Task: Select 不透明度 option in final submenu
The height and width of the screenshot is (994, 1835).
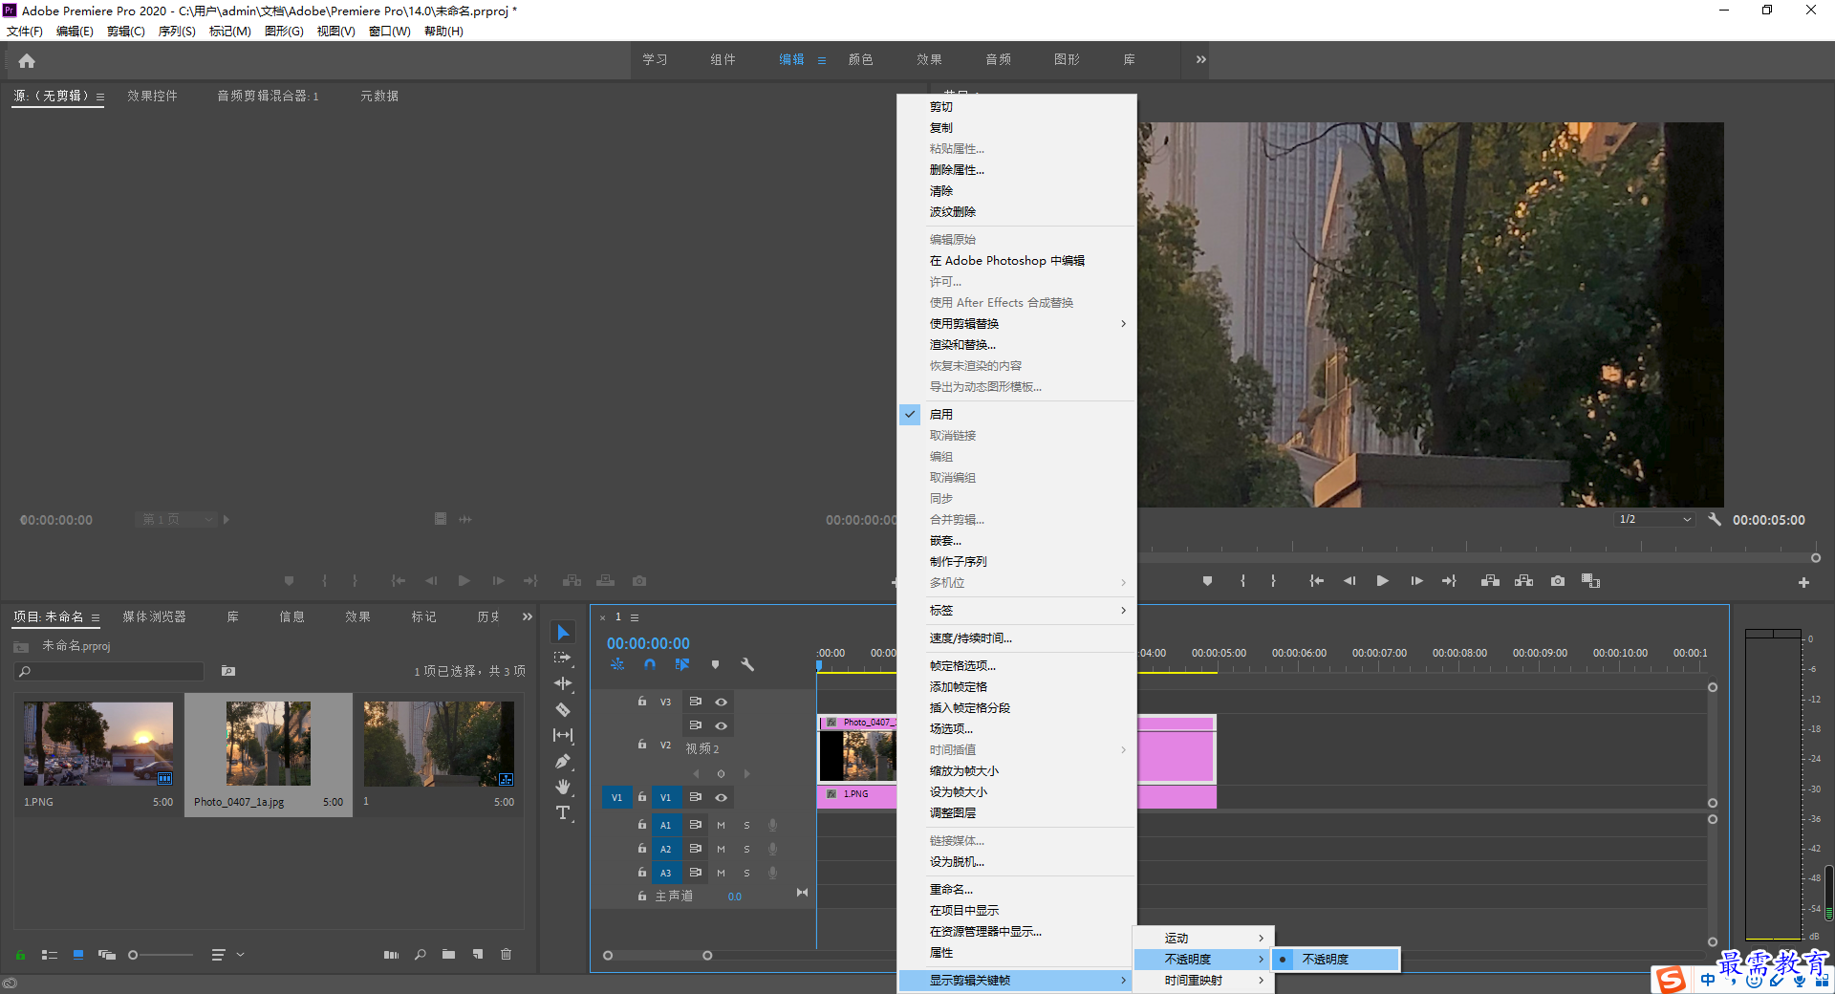Action: click(x=1336, y=959)
